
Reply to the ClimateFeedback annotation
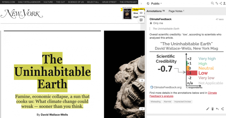coord(217,109)
